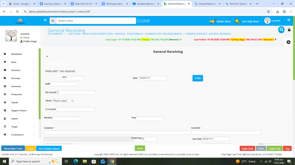
Task: Open the settings gear icon
Action: point(288,42)
